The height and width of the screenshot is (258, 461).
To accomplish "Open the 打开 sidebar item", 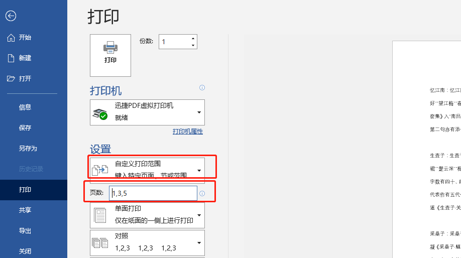I will coord(25,79).
